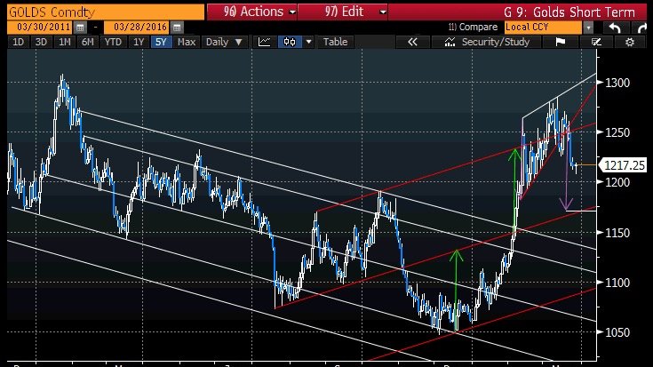This screenshot has height=367, width=653.
Task: Switch to Table view
Action: 335,42
